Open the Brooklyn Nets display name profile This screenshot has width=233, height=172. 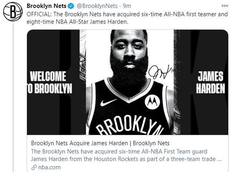[x=46, y=6]
